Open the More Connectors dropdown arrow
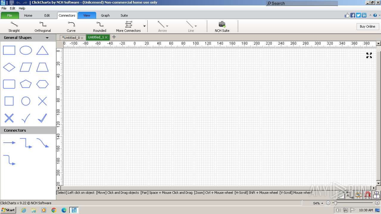381x214 pixels. 144,26
